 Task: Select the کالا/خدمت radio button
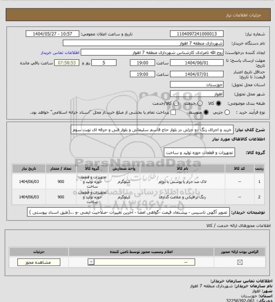176,103
